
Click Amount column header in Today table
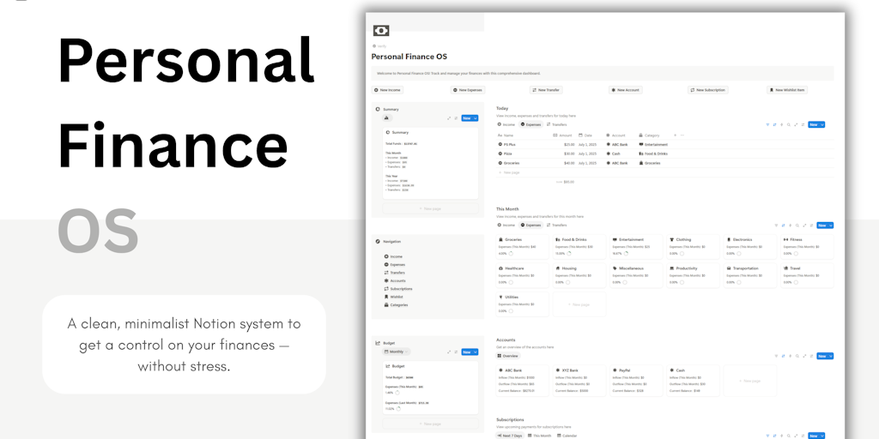point(562,135)
